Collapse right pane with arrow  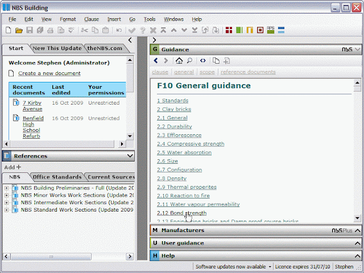154,40
